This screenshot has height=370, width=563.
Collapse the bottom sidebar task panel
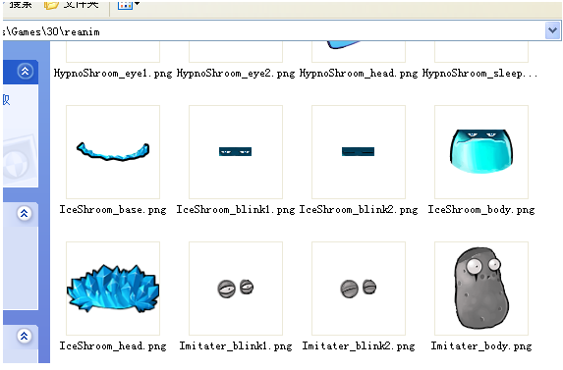pos(24,336)
